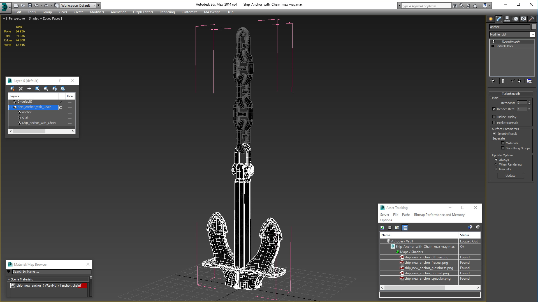The height and width of the screenshot is (302, 538).
Task: Open the Material/Map Browser options arrow
Action: [9, 272]
